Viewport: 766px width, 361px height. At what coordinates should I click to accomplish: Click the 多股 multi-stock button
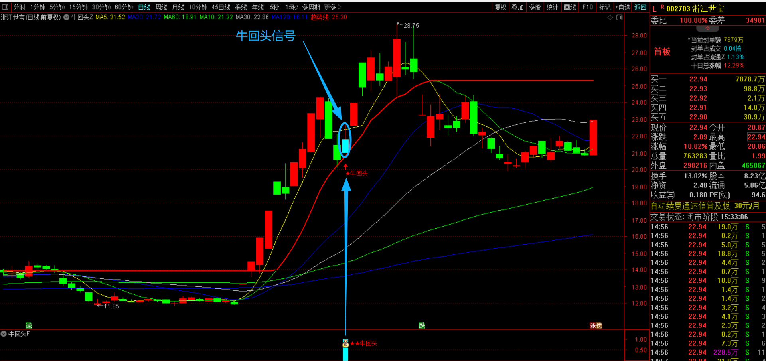point(535,7)
